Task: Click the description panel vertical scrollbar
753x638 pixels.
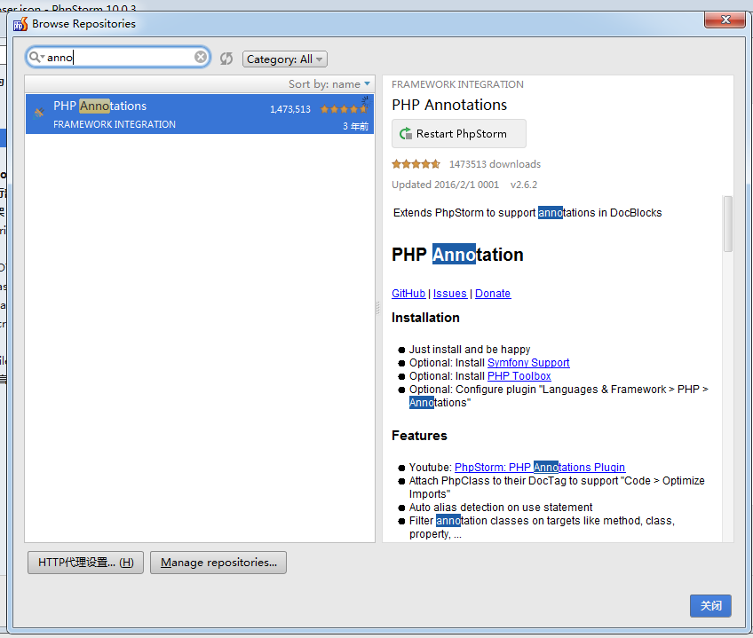Action: 728,224
